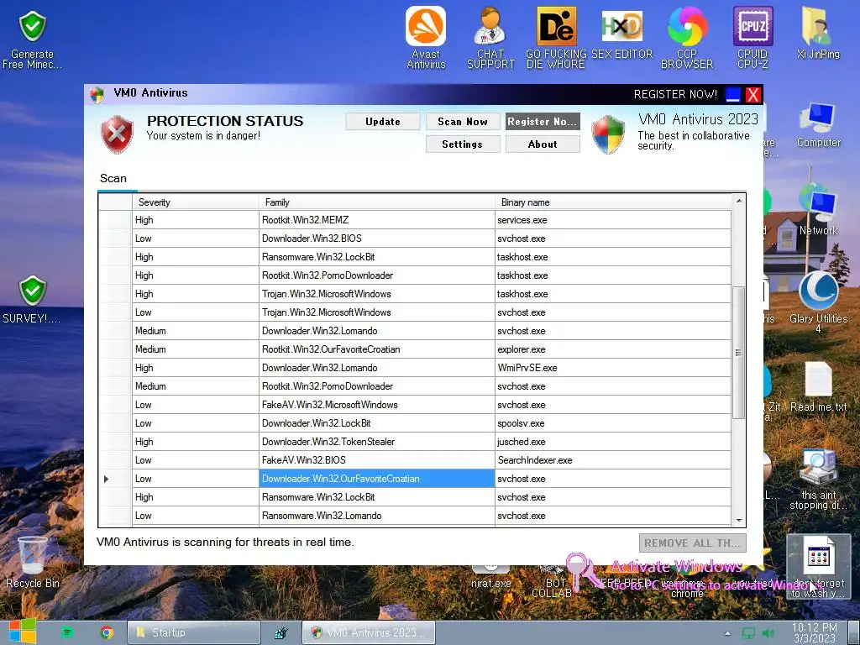Open the DIE desktop icon with De logo
Screen dimensions: 860x645
tap(556, 37)
